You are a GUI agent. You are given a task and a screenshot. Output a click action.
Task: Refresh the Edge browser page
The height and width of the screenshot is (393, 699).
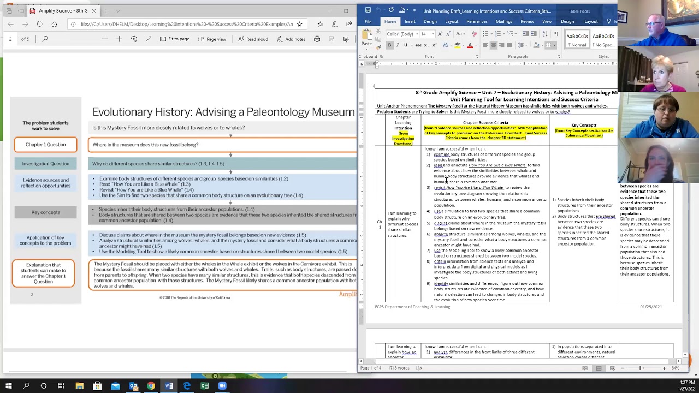pyautogui.click(x=39, y=24)
